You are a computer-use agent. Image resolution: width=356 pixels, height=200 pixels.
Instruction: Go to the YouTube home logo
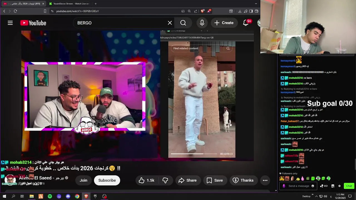[x=33, y=23]
